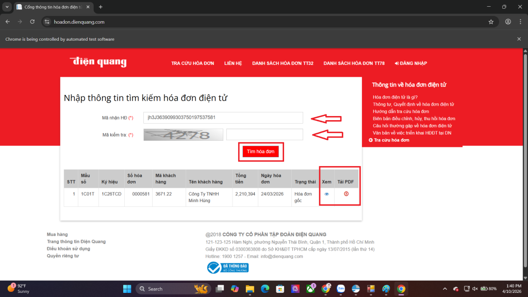Image resolution: width=528 pixels, height=297 pixels.
Task: Open a new browser tab
Action: 101,7
